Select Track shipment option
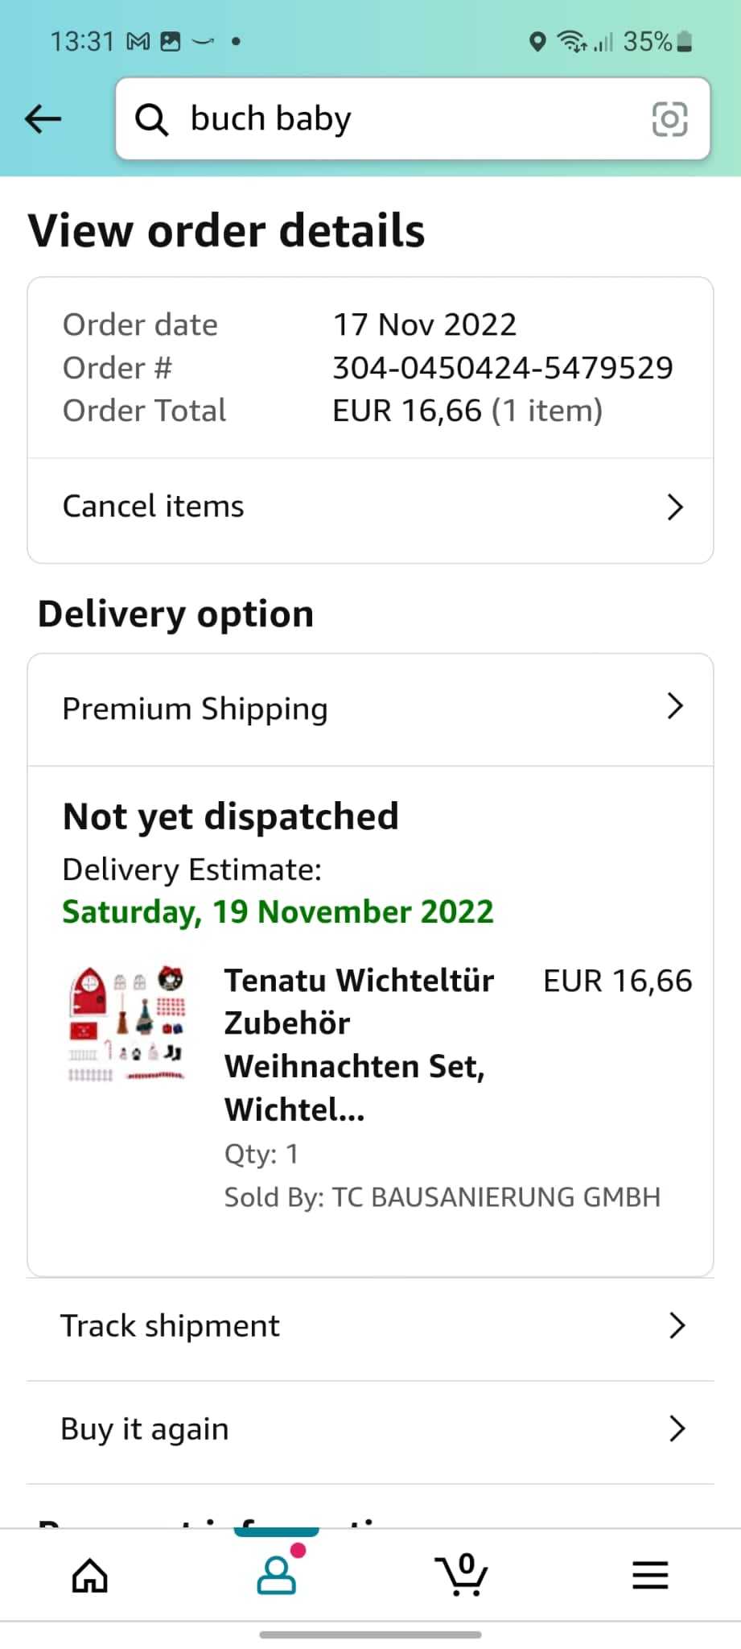 pos(171,1325)
